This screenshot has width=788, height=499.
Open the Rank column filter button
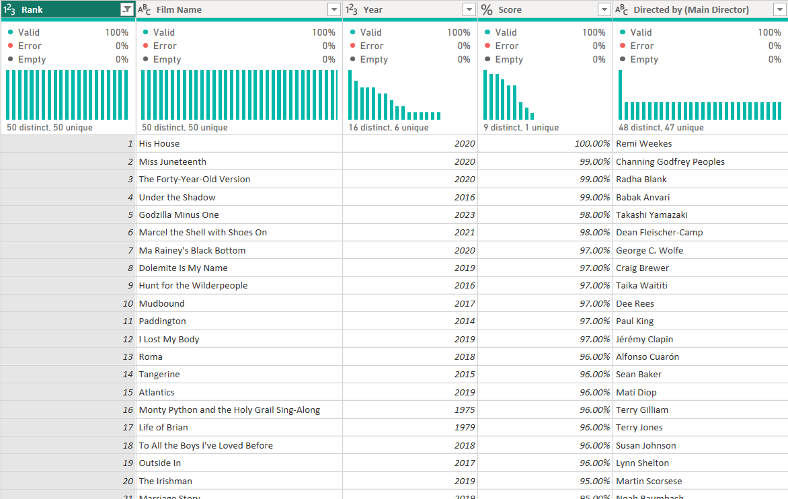126,9
